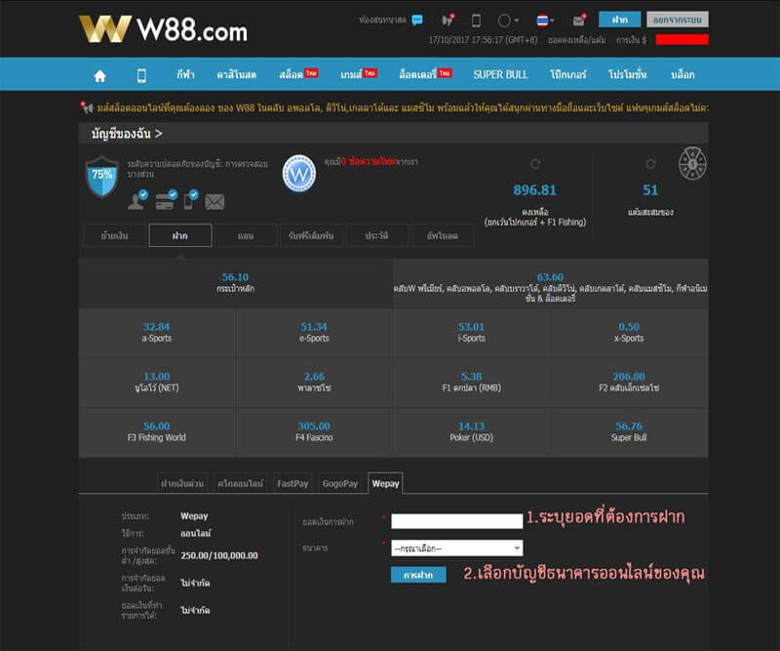
Task: Click the spin wheel icon
Action: click(x=692, y=163)
